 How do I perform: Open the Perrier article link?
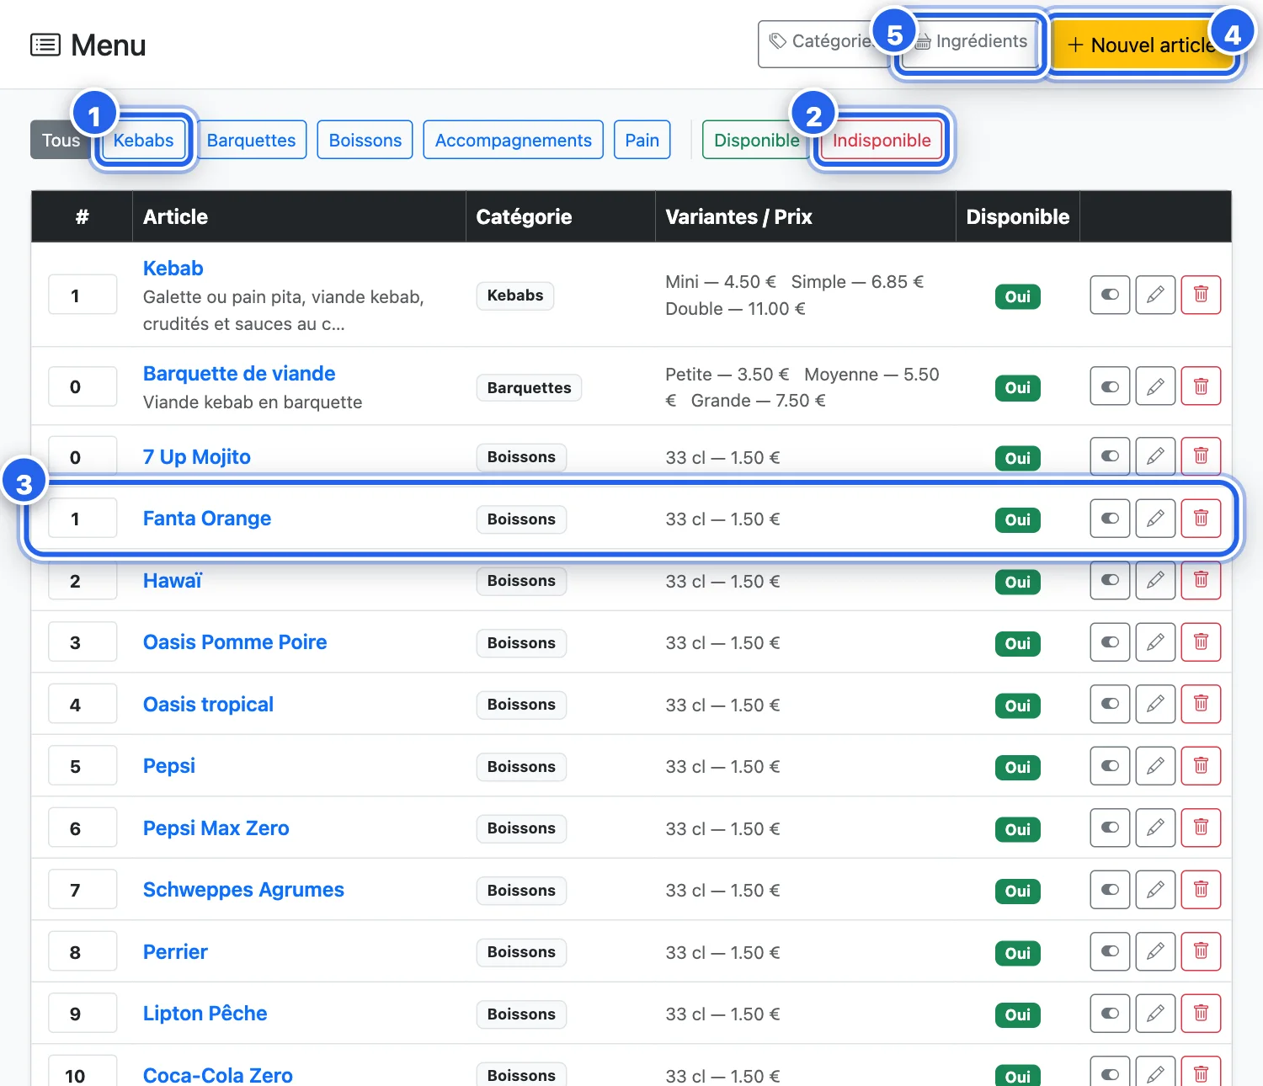pyautogui.click(x=175, y=952)
